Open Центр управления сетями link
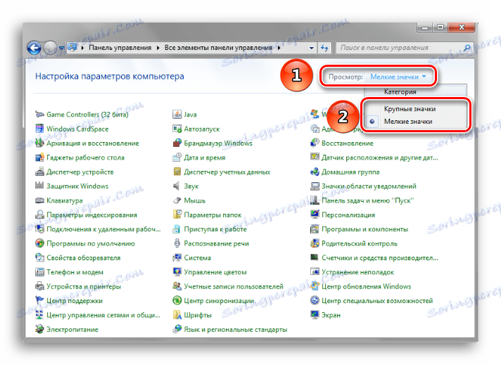Image resolution: width=501 pixels, height=365 pixels. point(103,315)
